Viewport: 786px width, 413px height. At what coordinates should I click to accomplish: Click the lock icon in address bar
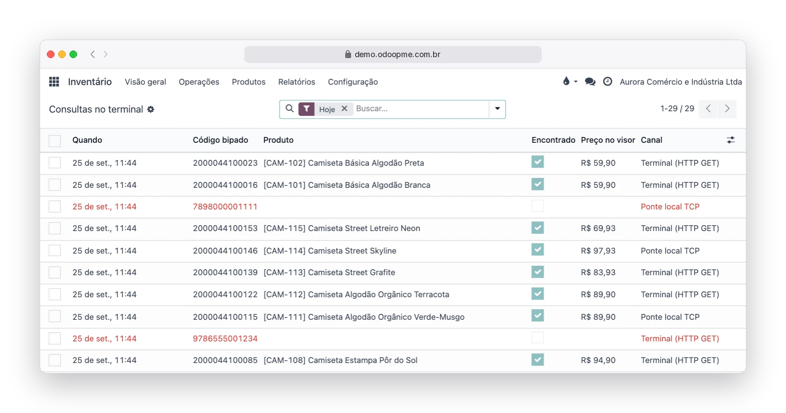pyautogui.click(x=348, y=54)
